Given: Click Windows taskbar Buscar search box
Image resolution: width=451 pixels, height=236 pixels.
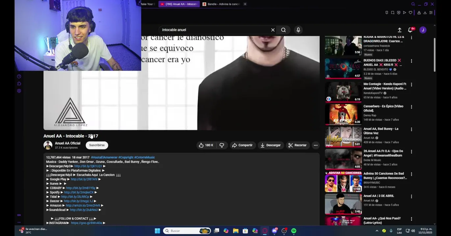Looking at the screenshot, I should coord(187,231).
